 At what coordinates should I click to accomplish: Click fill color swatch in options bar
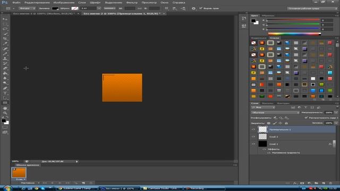(x=55, y=8)
